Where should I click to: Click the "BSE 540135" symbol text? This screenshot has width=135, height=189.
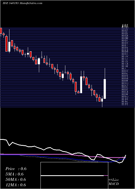(x=11, y=3)
